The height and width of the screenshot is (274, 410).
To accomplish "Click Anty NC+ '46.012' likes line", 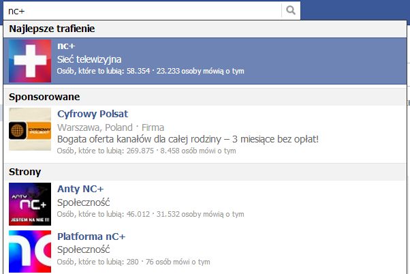I will [x=151, y=214].
